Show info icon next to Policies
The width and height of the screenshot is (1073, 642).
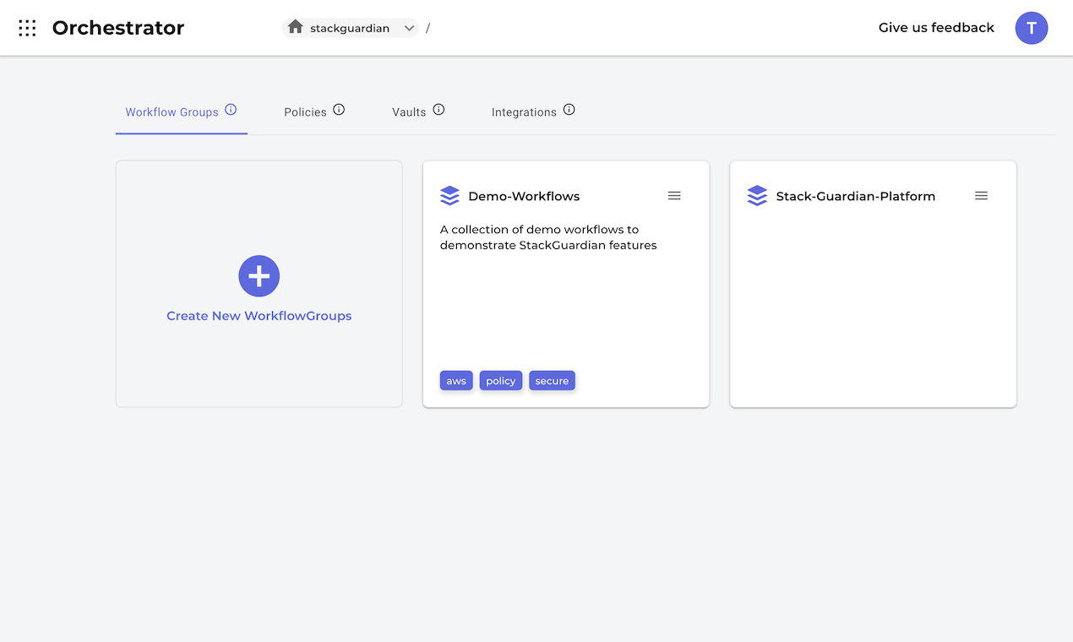(x=339, y=110)
